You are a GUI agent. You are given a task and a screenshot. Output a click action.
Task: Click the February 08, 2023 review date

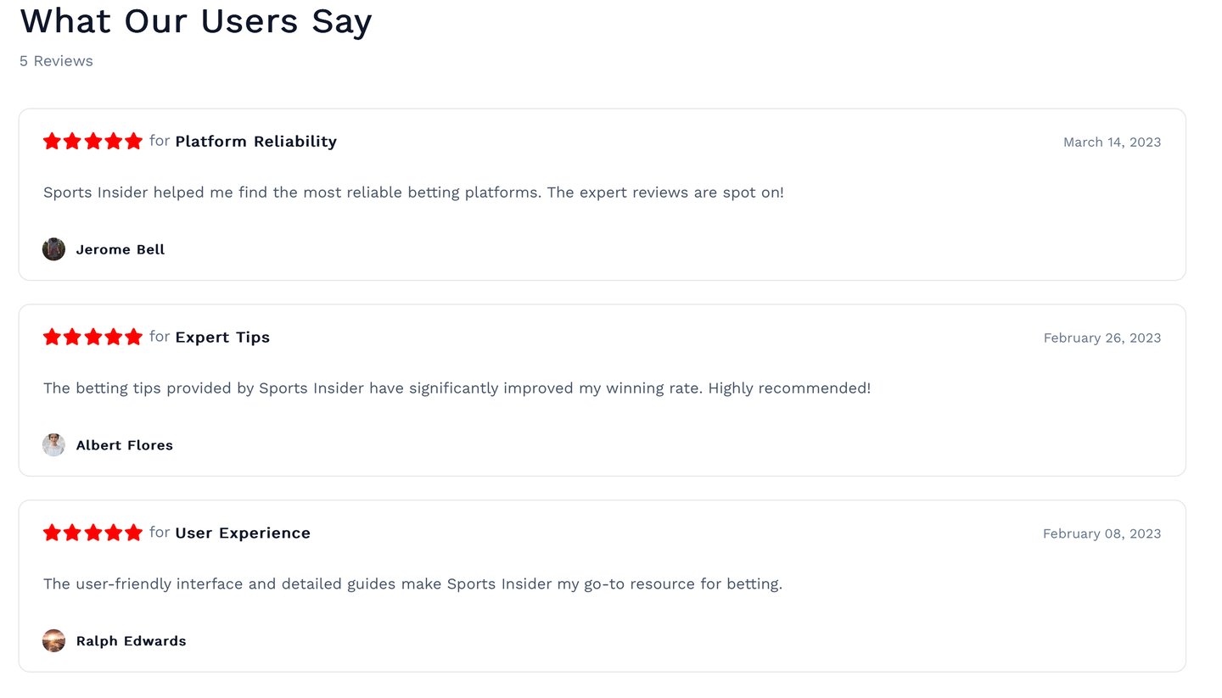coord(1101,534)
